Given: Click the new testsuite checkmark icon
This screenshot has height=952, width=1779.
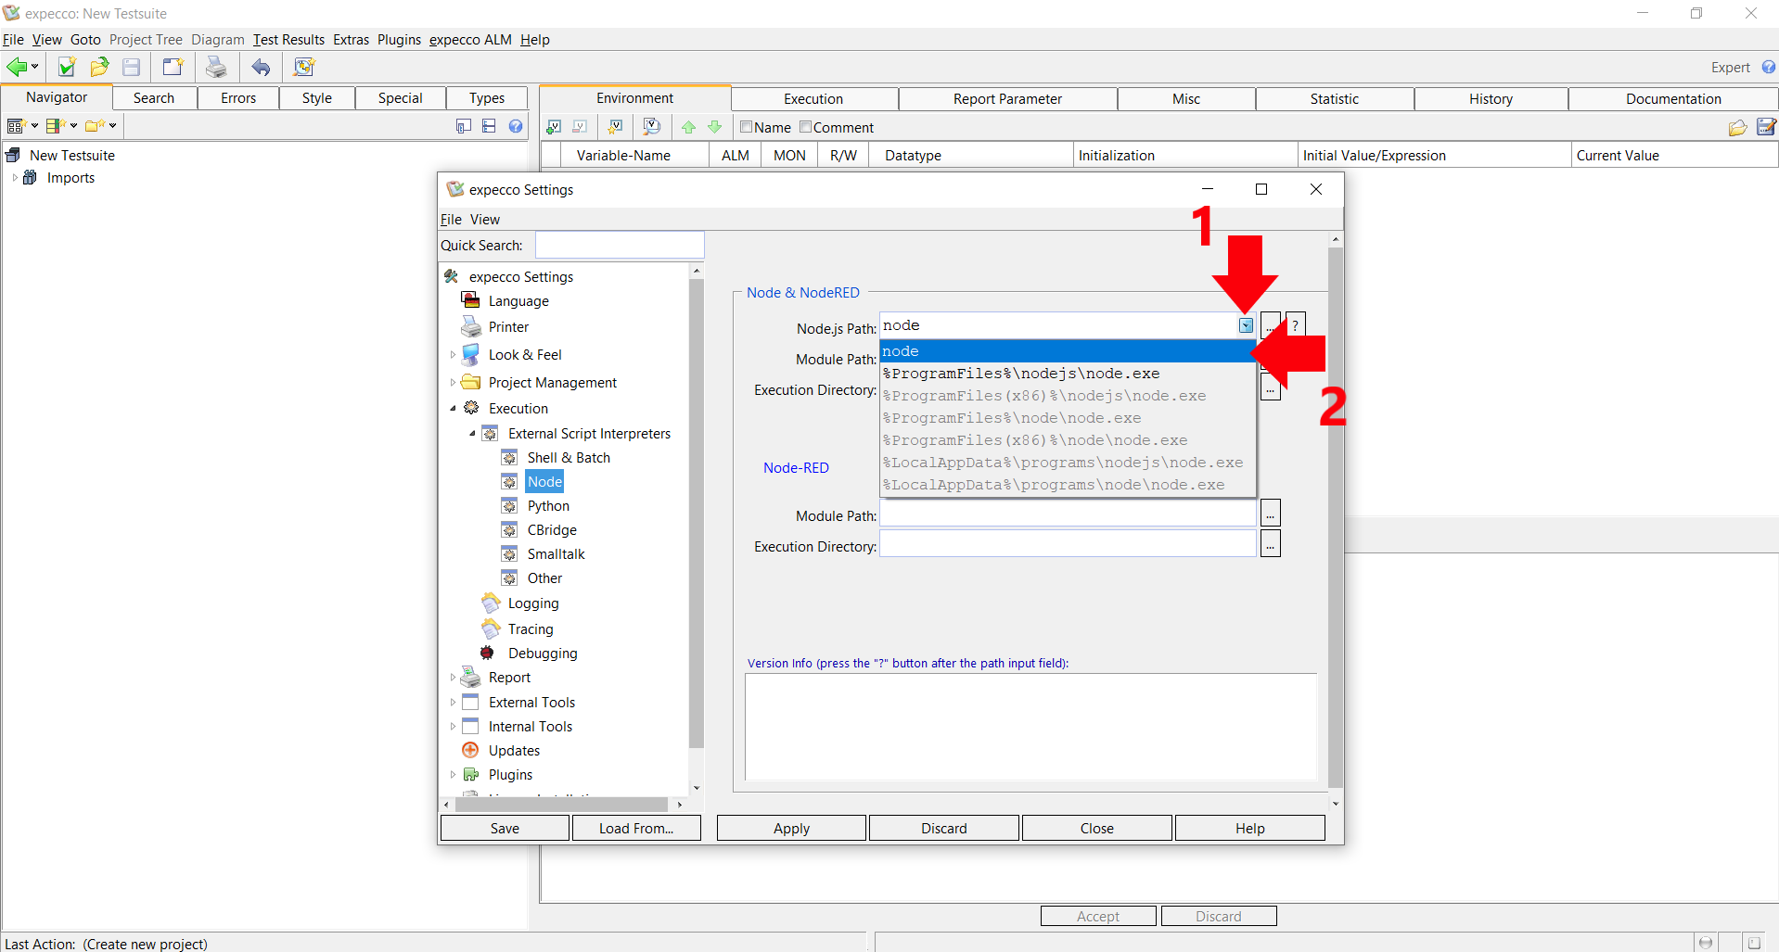Looking at the screenshot, I should [66, 67].
